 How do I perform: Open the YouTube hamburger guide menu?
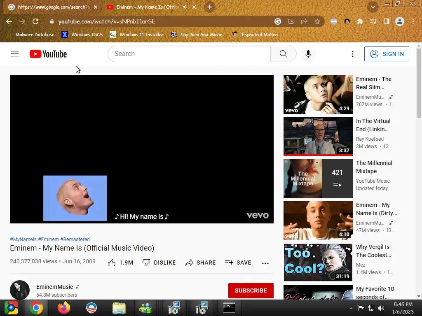(x=15, y=54)
